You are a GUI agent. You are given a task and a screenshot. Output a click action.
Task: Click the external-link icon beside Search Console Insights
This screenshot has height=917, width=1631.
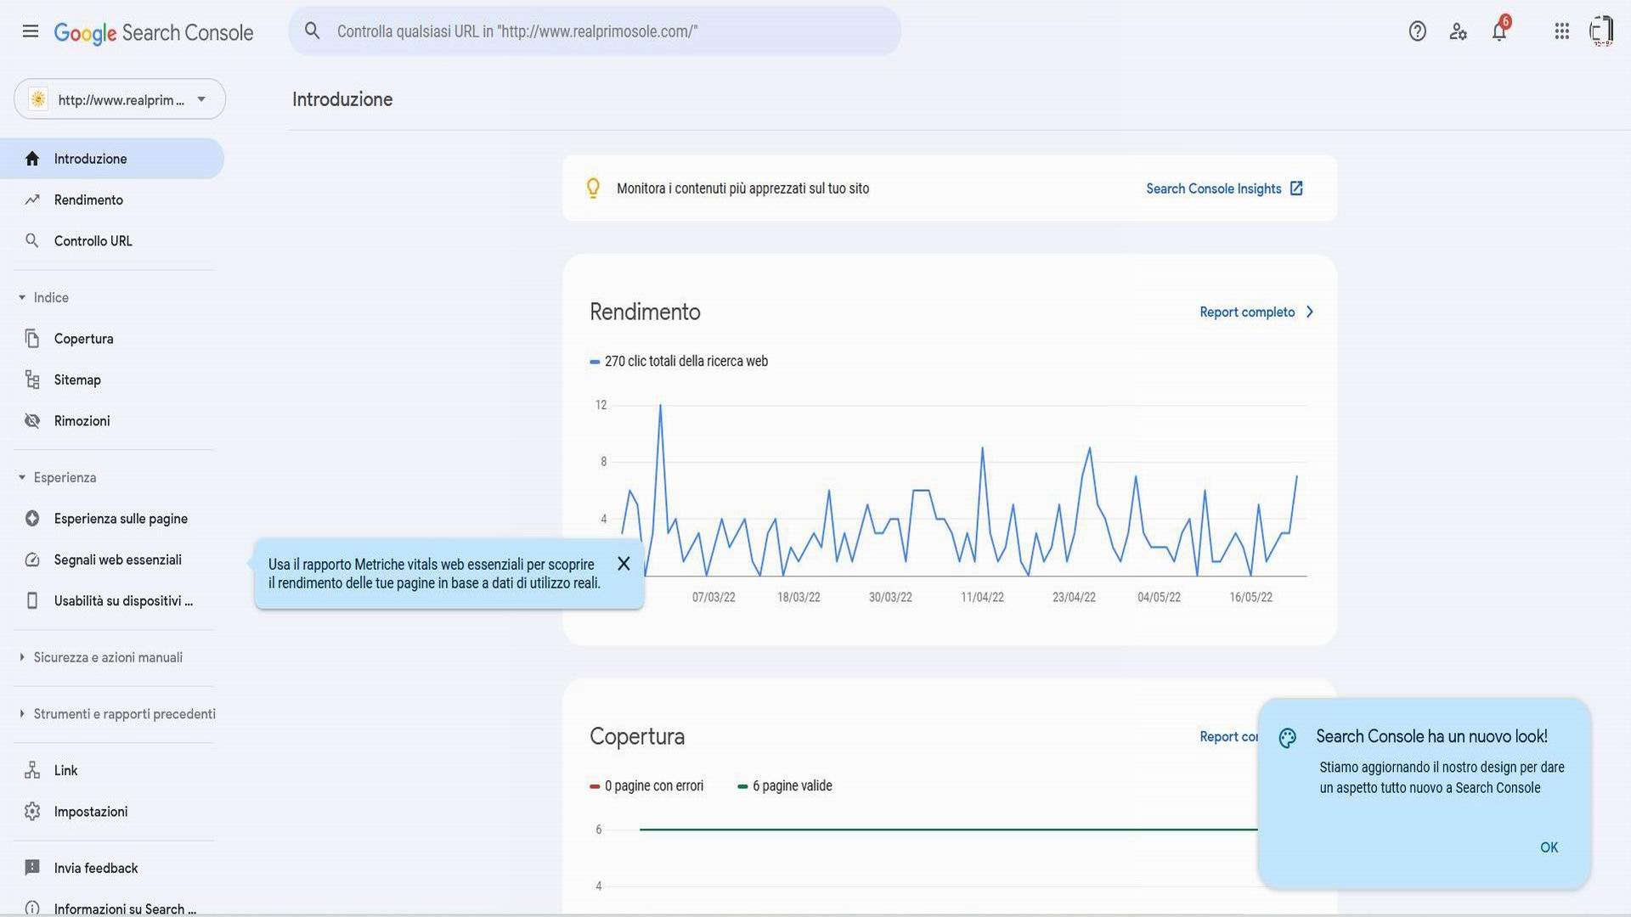[1296, 188]
